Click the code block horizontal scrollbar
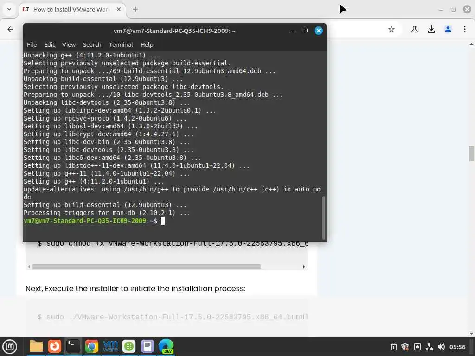Viewport: 475px width, 356px height. click(147, 267)
